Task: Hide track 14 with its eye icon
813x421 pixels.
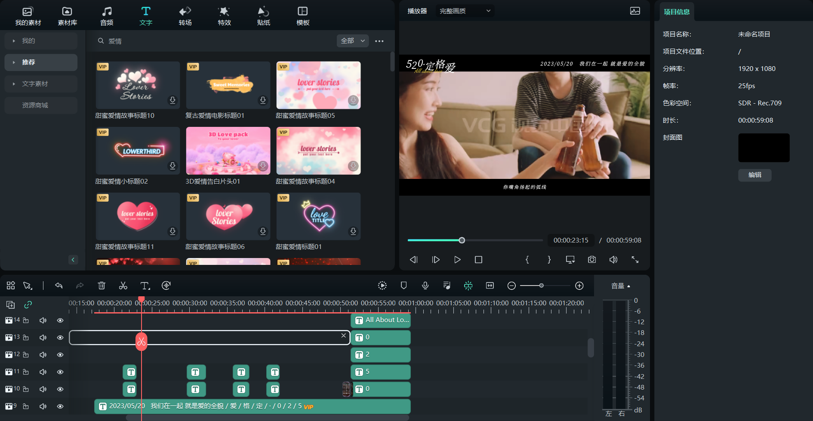Action: (x=60, y=320)
